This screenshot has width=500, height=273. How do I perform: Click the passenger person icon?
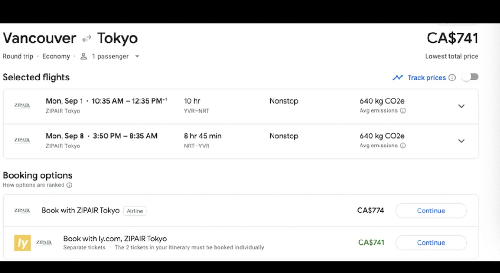click(84, 56)
